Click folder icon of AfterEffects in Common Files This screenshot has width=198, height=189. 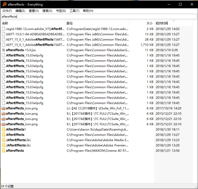4,135
